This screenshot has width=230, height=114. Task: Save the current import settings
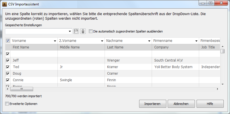(x=76, y=31)
